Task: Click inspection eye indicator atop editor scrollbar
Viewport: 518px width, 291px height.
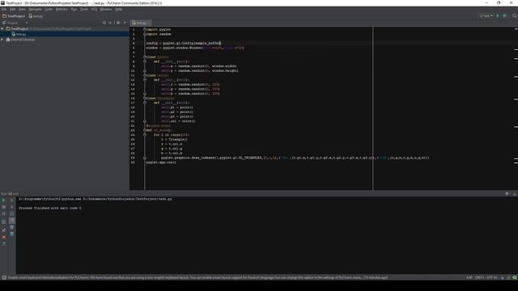Action: point(516,29)
